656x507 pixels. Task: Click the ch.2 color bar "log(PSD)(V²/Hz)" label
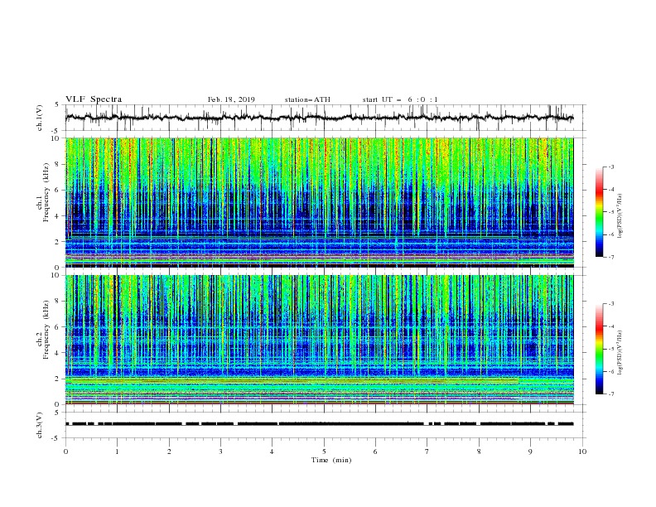[x=620, y=353]
